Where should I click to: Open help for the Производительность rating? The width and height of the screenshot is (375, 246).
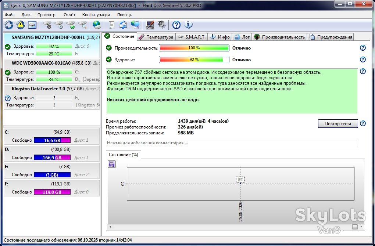(363, 48)
